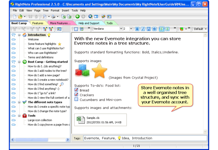
Task: Click the grey forward arrow icon
Action: click(83, 17)
